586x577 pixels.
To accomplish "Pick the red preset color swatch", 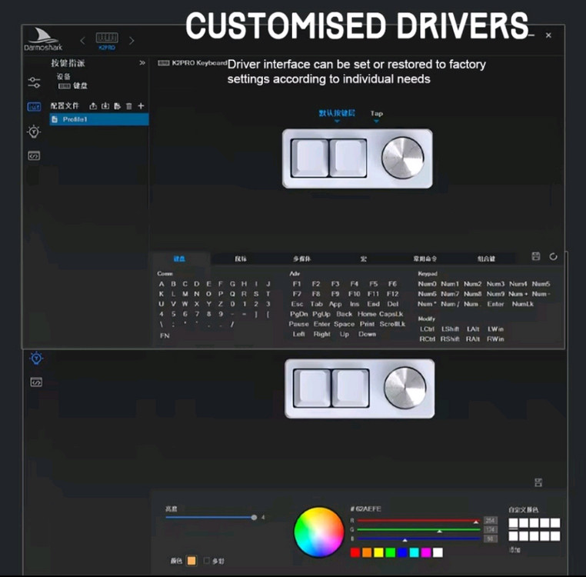I will [x=355, y=552].
